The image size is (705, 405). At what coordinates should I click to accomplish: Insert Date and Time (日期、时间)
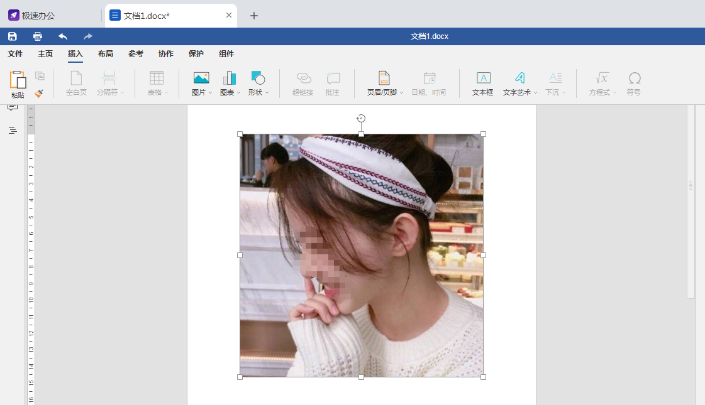tap(429, 84)
